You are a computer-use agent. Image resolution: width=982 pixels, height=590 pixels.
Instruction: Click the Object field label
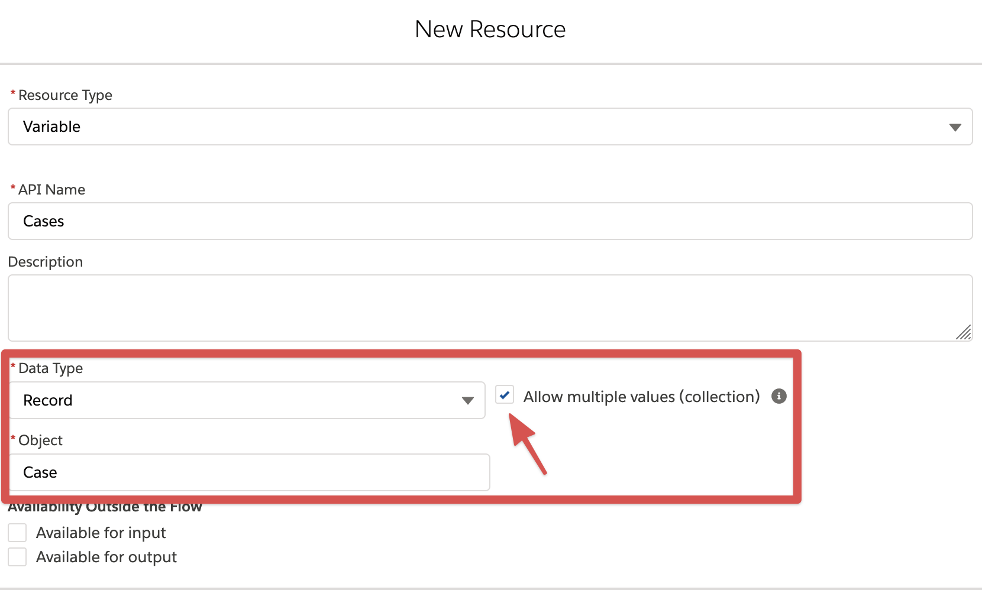pyautogui.click(x=40, y=440)
